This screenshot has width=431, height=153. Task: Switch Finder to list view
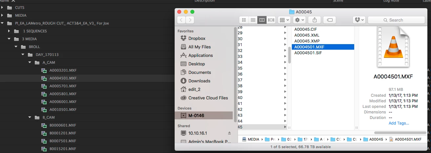(253, 20)
